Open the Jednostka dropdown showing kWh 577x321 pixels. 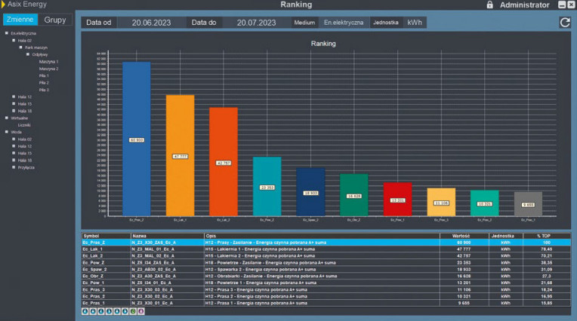415,23
